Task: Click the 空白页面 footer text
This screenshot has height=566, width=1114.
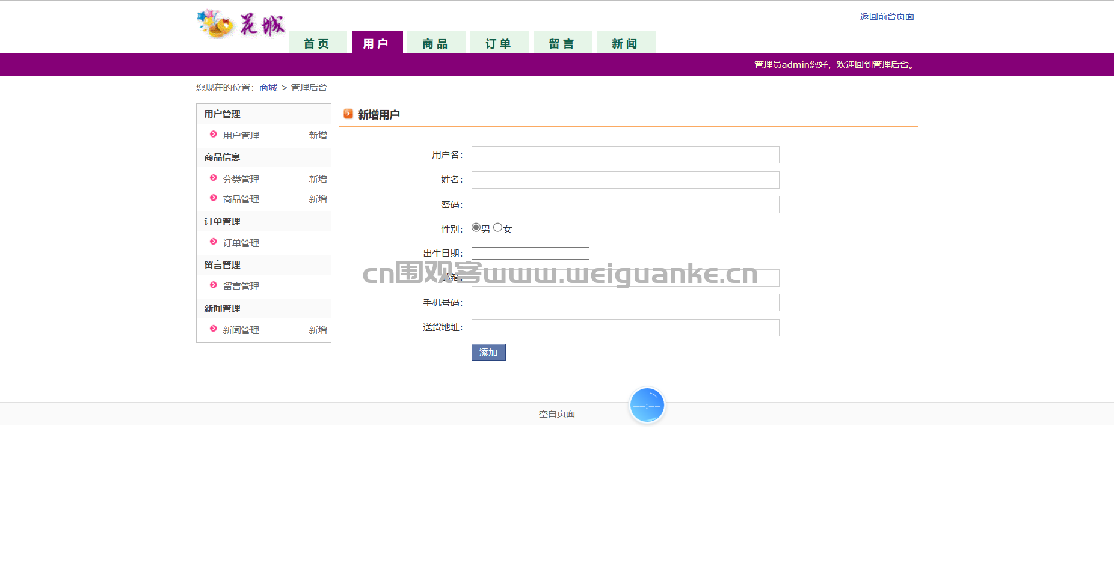Action: click(557, 414)
